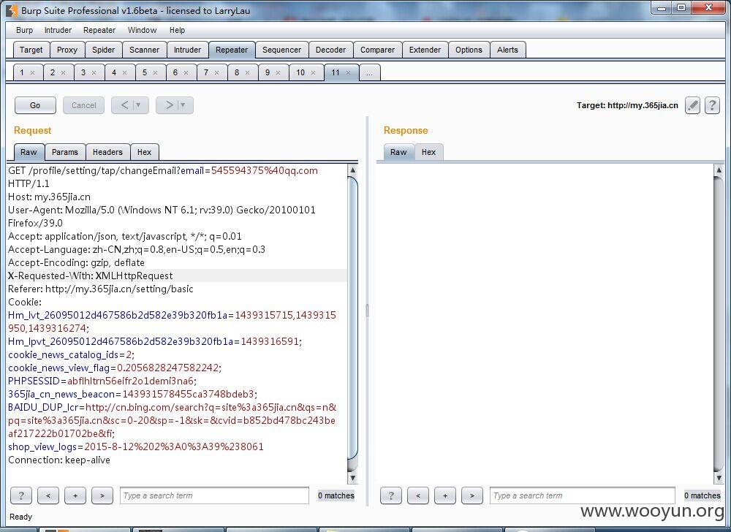Close Repeater tab 10

click(x=313, y=72)
